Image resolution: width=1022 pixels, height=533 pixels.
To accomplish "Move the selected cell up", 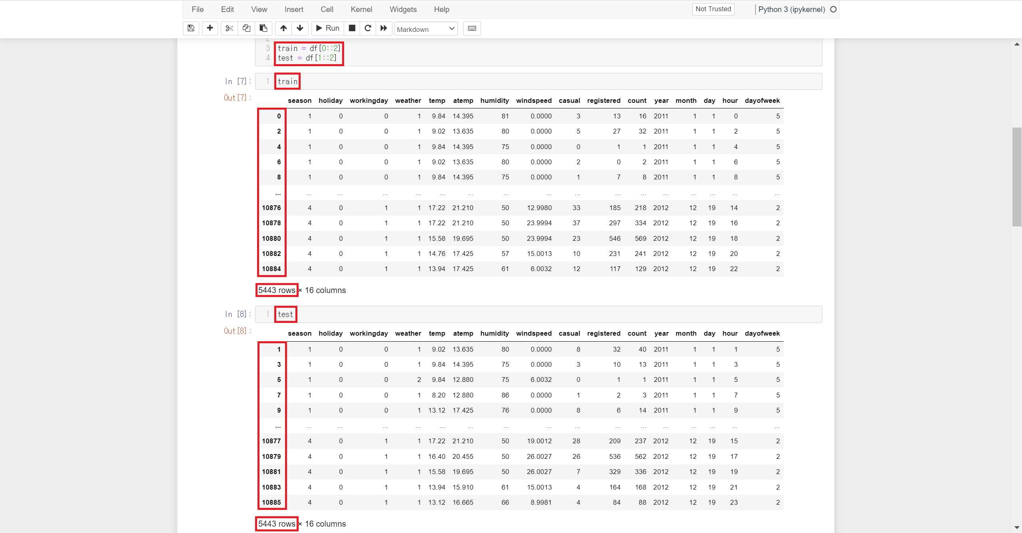I will (x=283, y=28).
